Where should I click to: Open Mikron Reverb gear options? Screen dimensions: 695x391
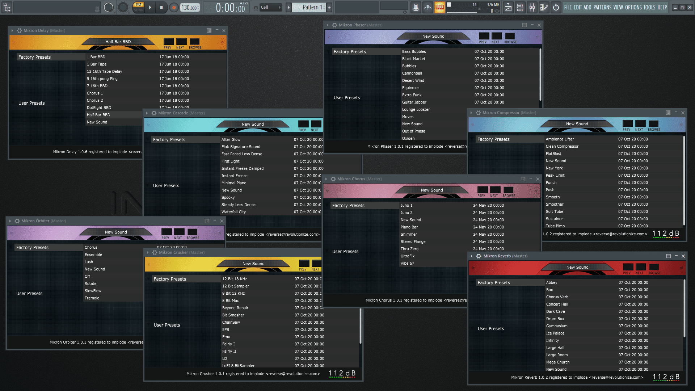(x=479, y=256)
